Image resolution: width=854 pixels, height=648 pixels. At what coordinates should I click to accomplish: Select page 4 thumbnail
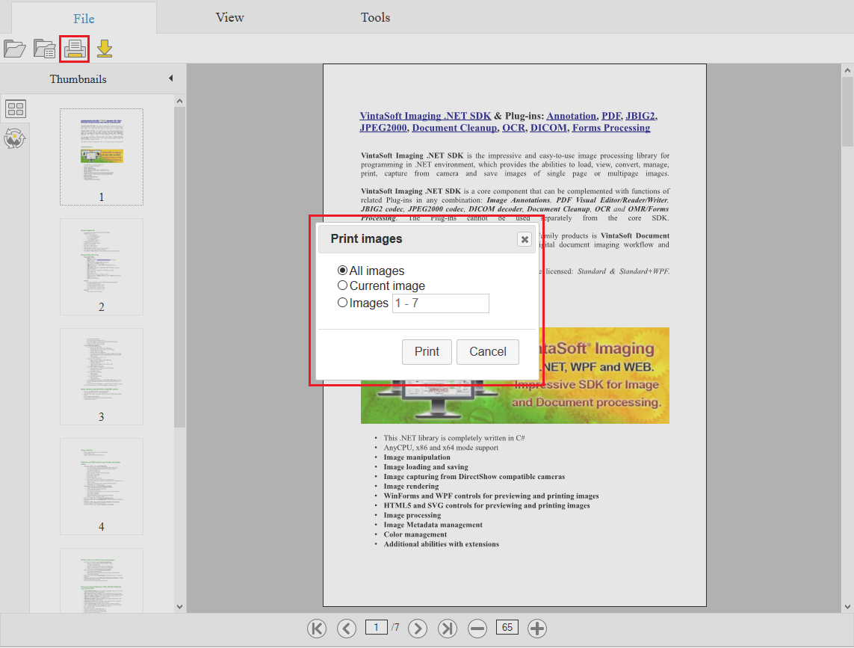click(x=102, y=486)
